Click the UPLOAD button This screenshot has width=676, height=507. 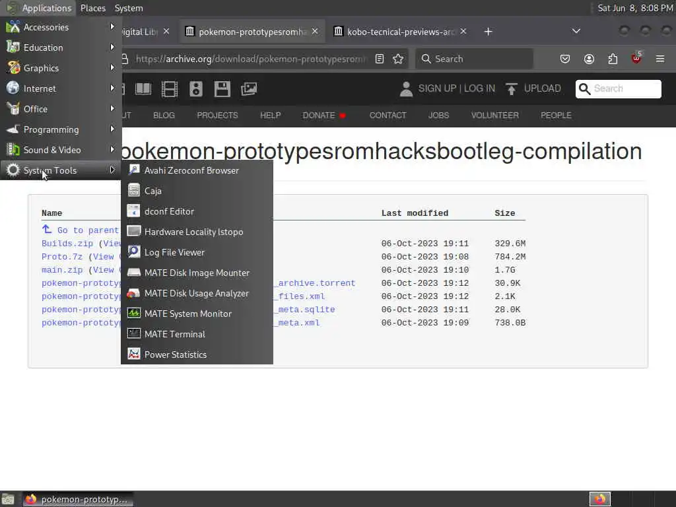coord(533,88)
